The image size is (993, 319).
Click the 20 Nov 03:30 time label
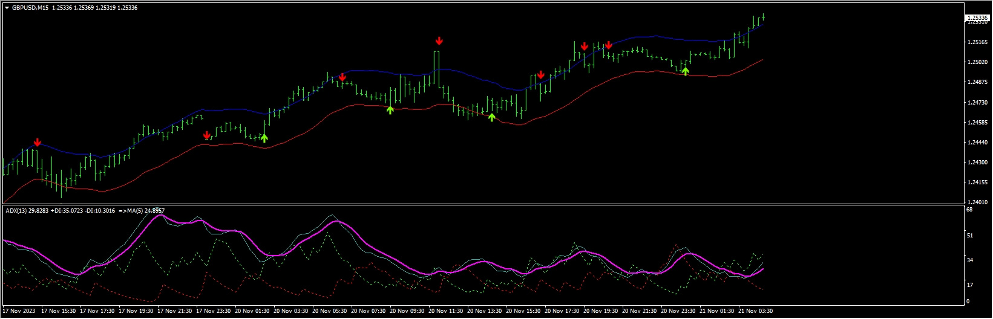(x=290, y=311)
